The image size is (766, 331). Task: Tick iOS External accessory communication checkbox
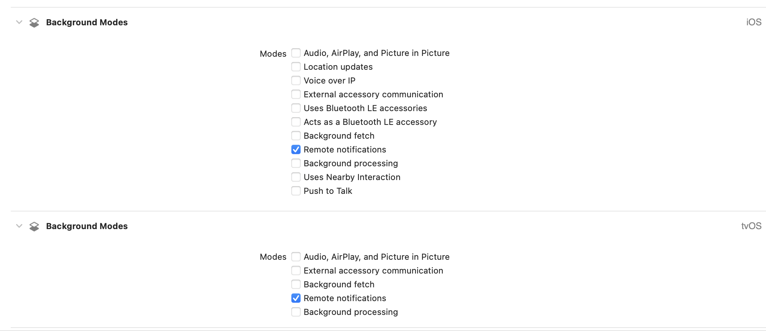point(296,94)
